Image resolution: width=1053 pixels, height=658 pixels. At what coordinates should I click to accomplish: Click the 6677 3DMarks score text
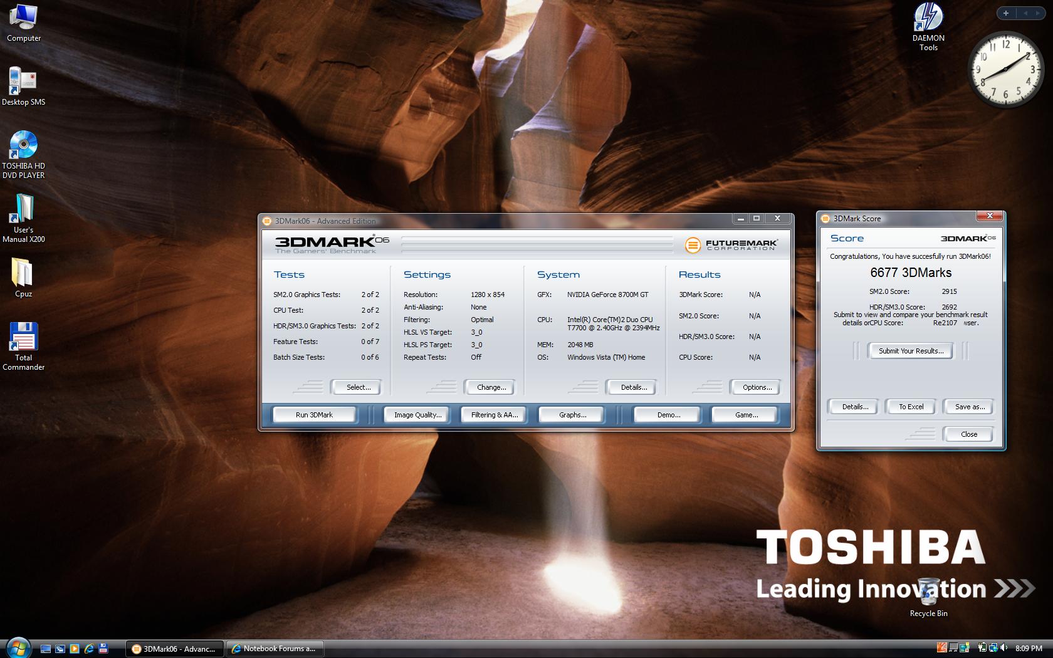point(911,273)
